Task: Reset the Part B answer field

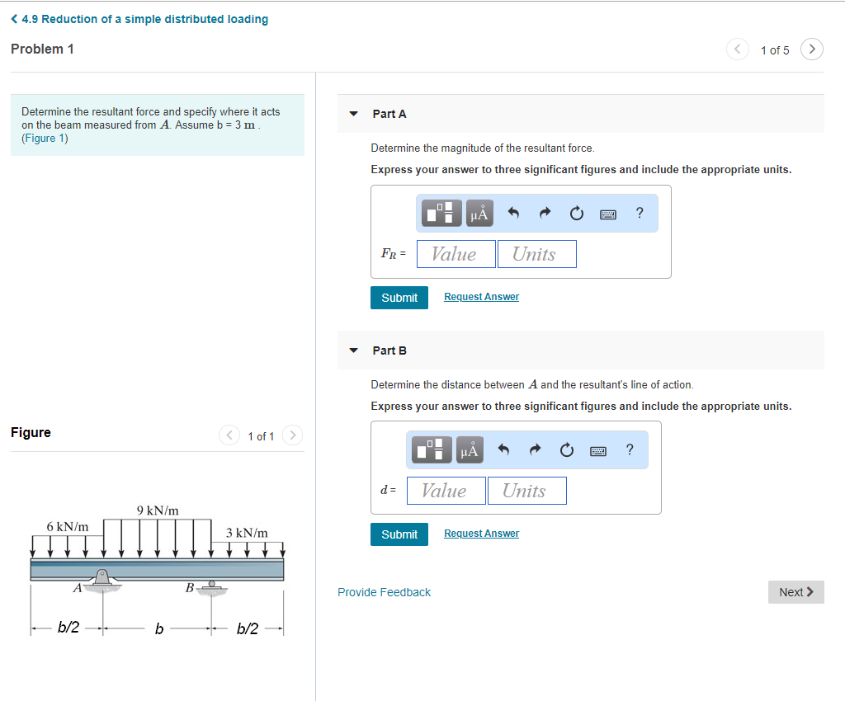Action: [567, 449]
